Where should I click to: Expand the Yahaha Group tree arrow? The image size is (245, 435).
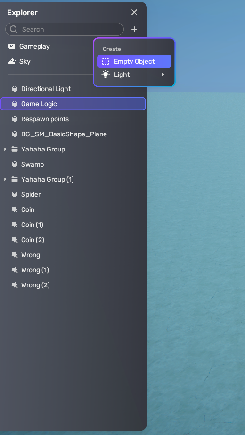[x=5, y=149]
